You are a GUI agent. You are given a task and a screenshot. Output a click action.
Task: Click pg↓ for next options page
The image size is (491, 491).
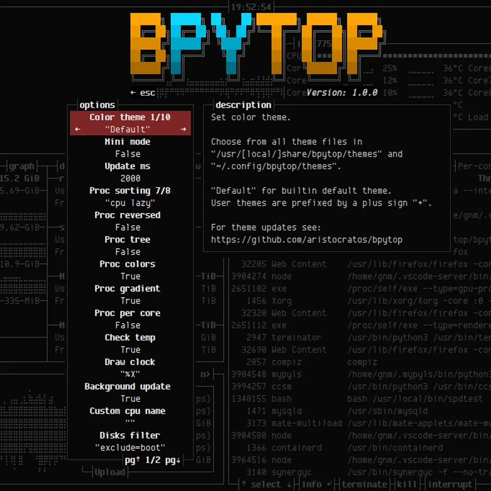pyautogui.click(x=172, y=460)
